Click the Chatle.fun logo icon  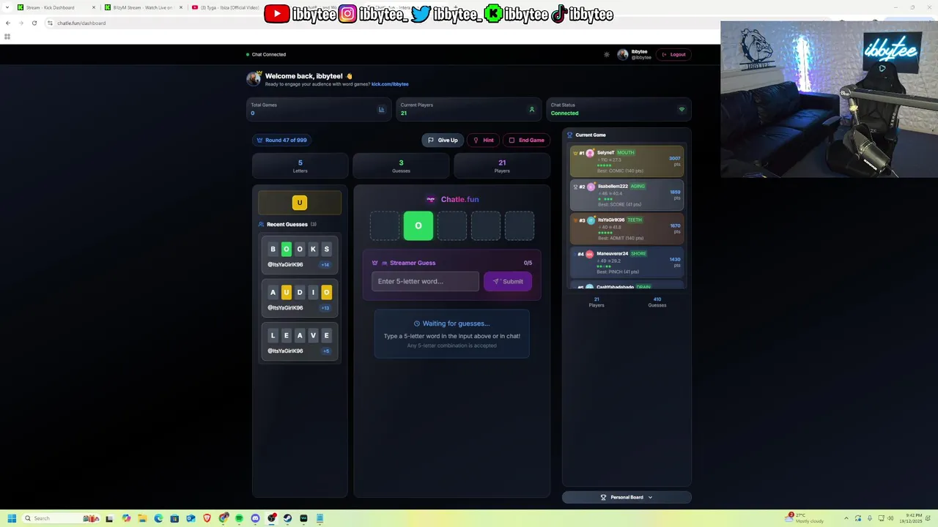tap(431, 199)
